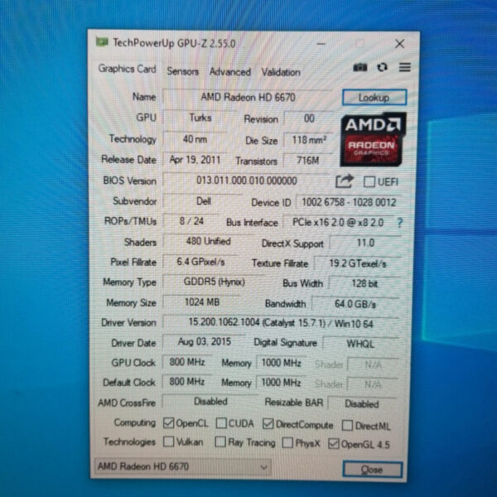
Task: Click the AMD CrossFire value Disabled
Action: tap(210, 401)
